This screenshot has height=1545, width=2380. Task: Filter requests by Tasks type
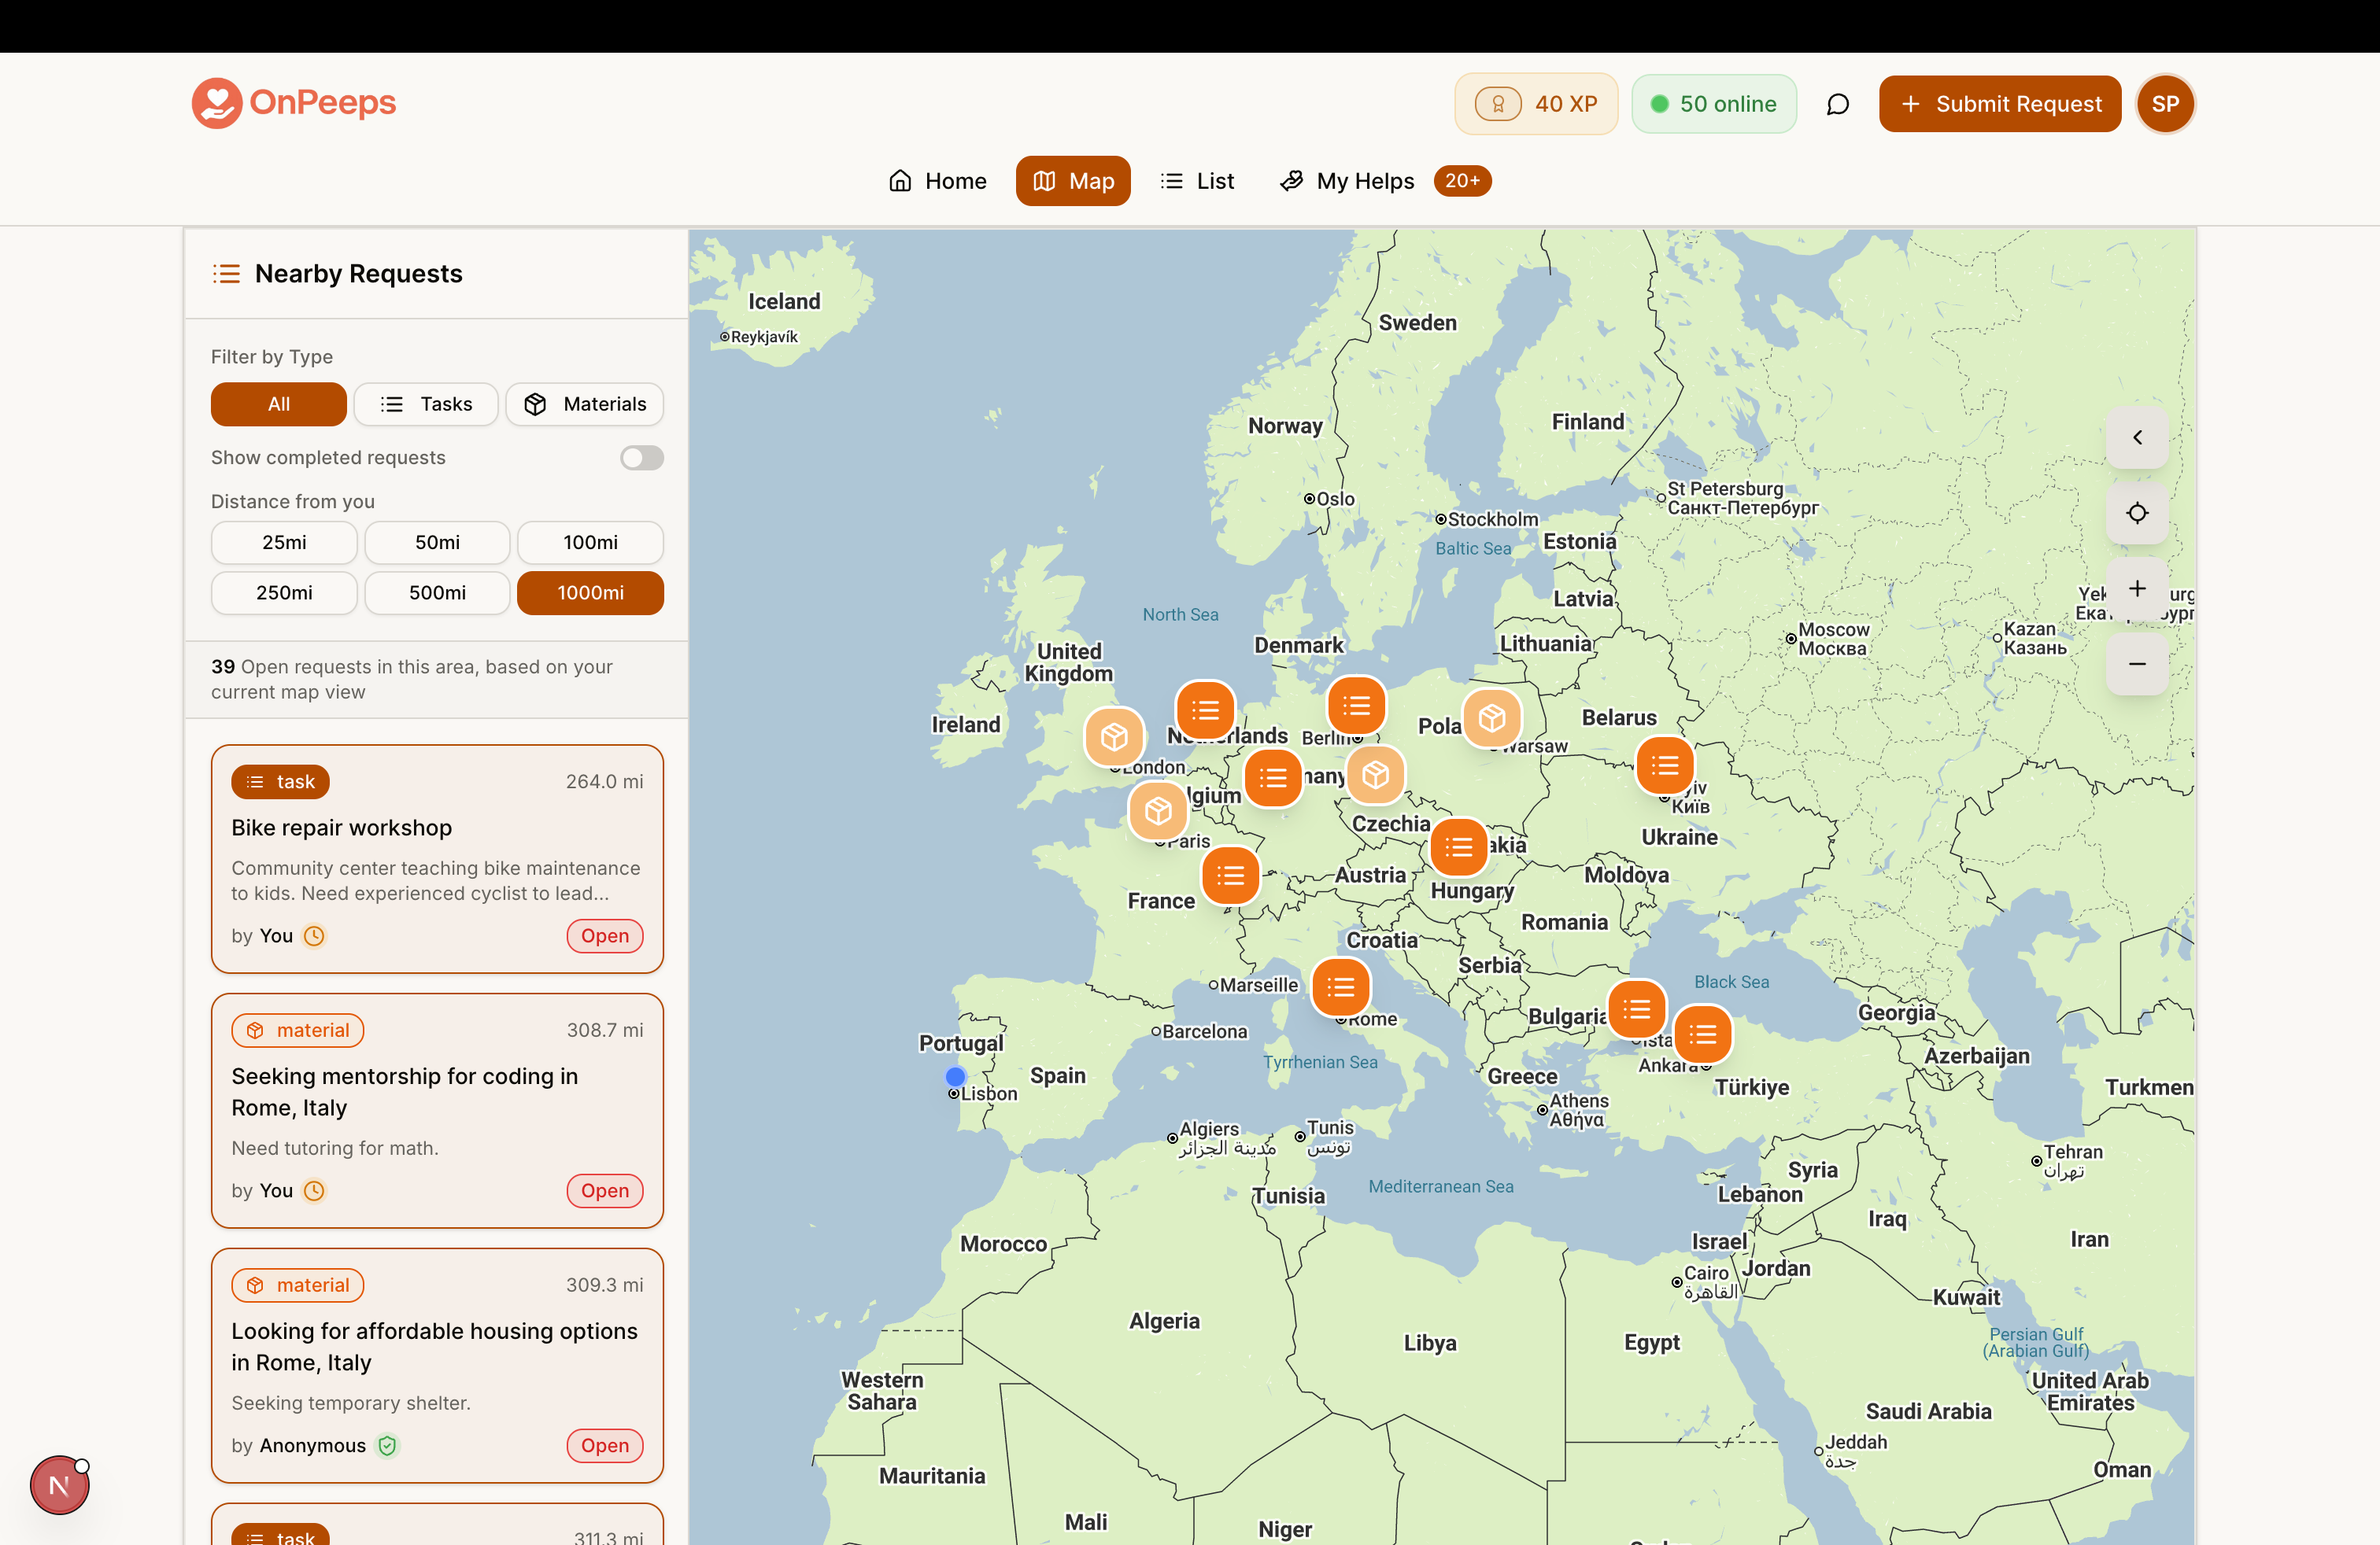coord(426,404)
